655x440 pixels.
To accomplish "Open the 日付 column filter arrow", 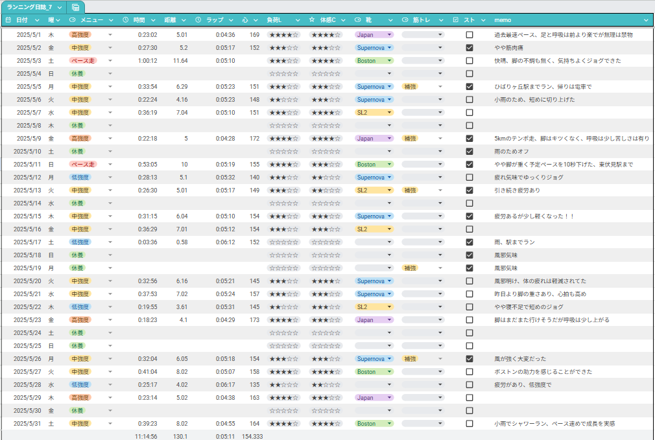I will tap(37, 20).
